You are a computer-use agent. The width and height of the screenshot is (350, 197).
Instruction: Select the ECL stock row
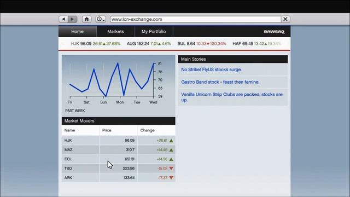[x=118, y=159]
